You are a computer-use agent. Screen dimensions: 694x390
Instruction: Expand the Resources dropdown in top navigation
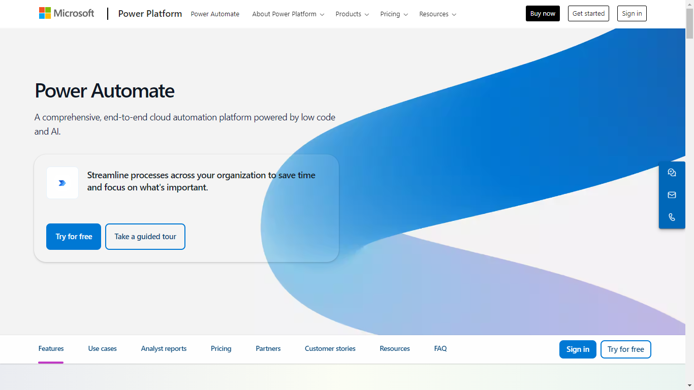438,14
